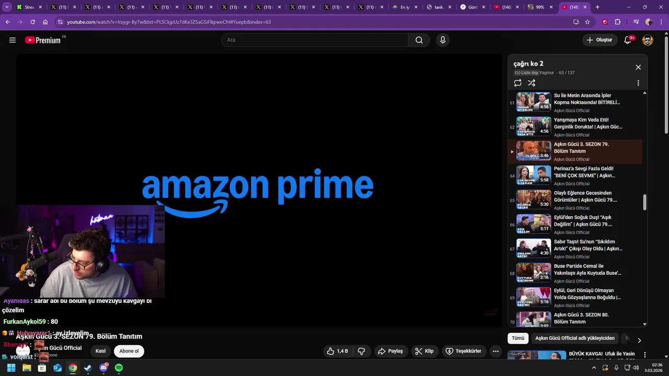Toggle playlist loop
The height and width of the screenshot is (376, 669).
518,83
